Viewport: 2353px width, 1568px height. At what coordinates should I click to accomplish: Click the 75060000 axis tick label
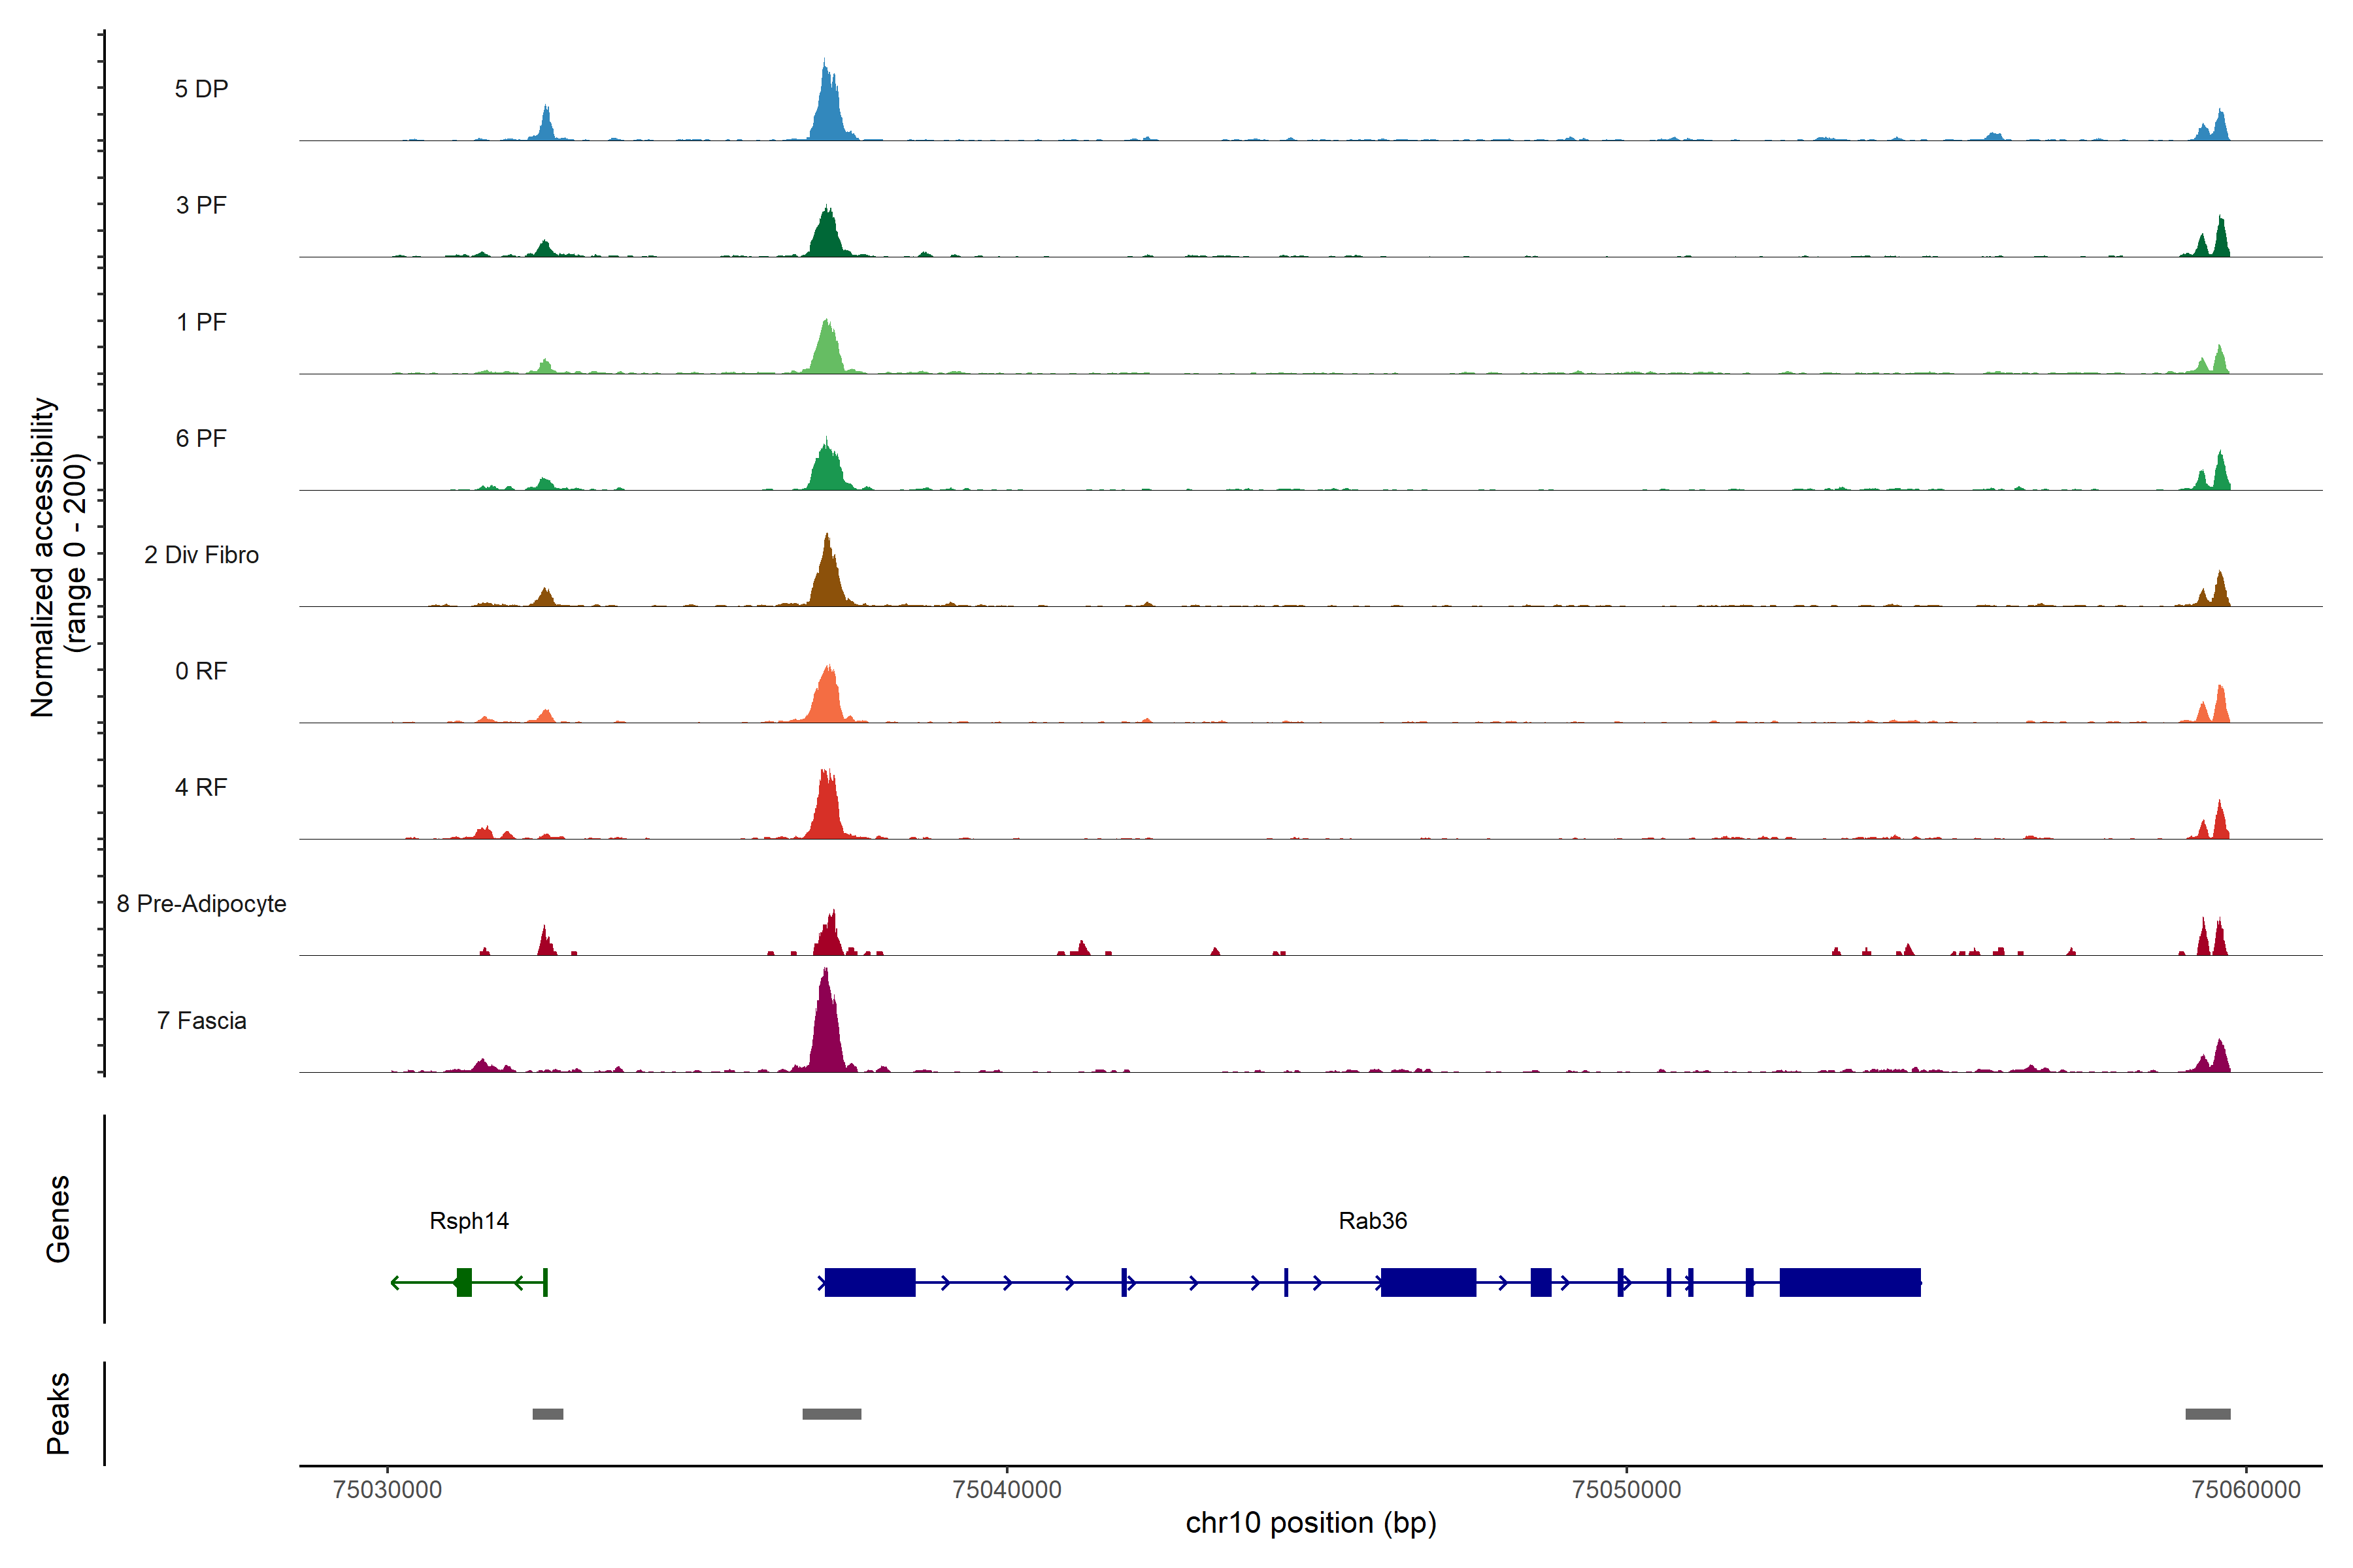click(x=2245, y=1490)
